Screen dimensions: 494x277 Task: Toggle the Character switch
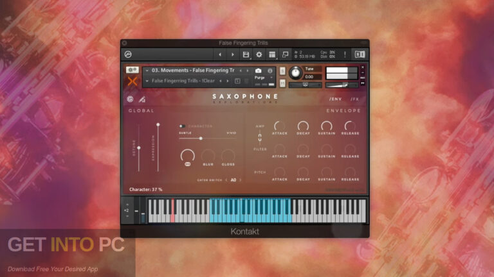tap(182, 126)
